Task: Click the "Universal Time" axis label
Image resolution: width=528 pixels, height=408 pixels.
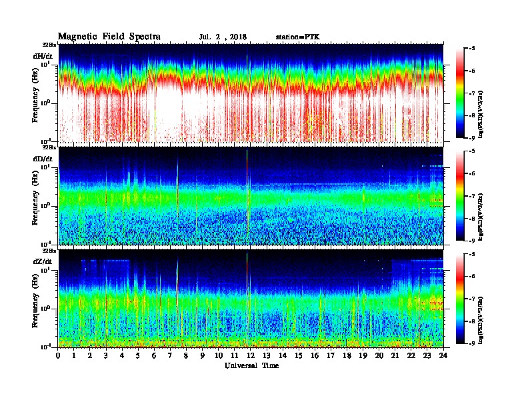Action: [x=251, y=365]
